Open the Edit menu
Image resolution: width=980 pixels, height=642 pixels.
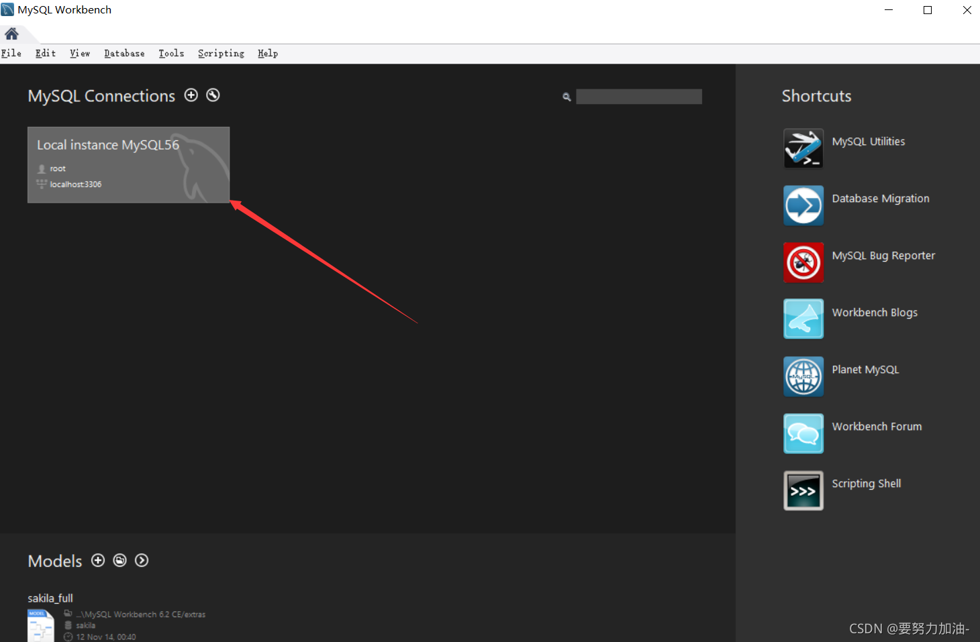[46, 54]
